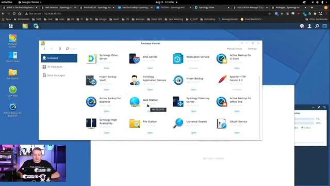
Task: Click File Station package icon in list
Action: pos(135,123)
